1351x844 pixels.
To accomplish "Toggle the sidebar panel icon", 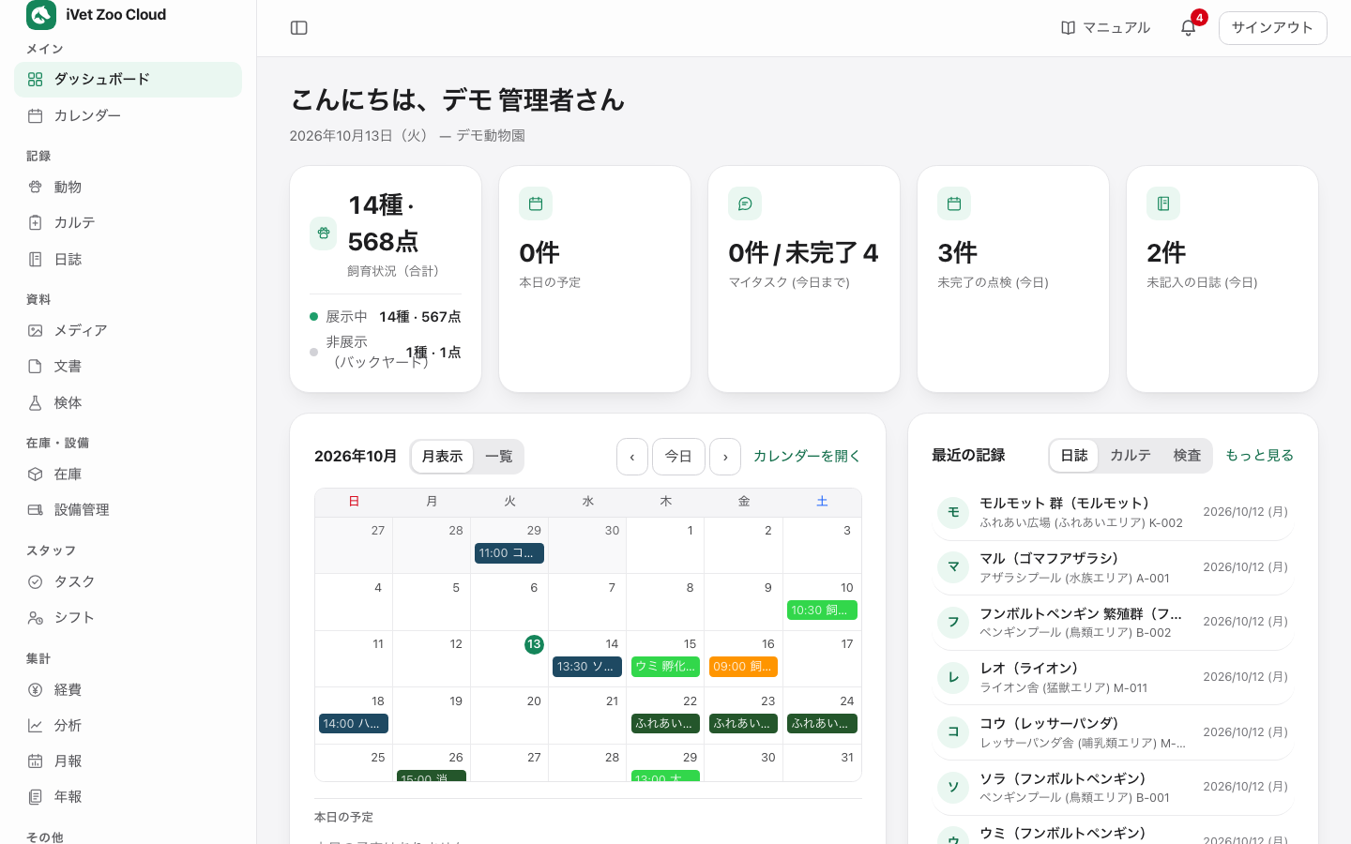I will tap(299, 28).
